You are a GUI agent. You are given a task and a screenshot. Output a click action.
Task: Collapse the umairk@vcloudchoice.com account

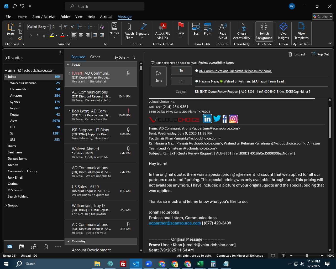coord(6,70)
